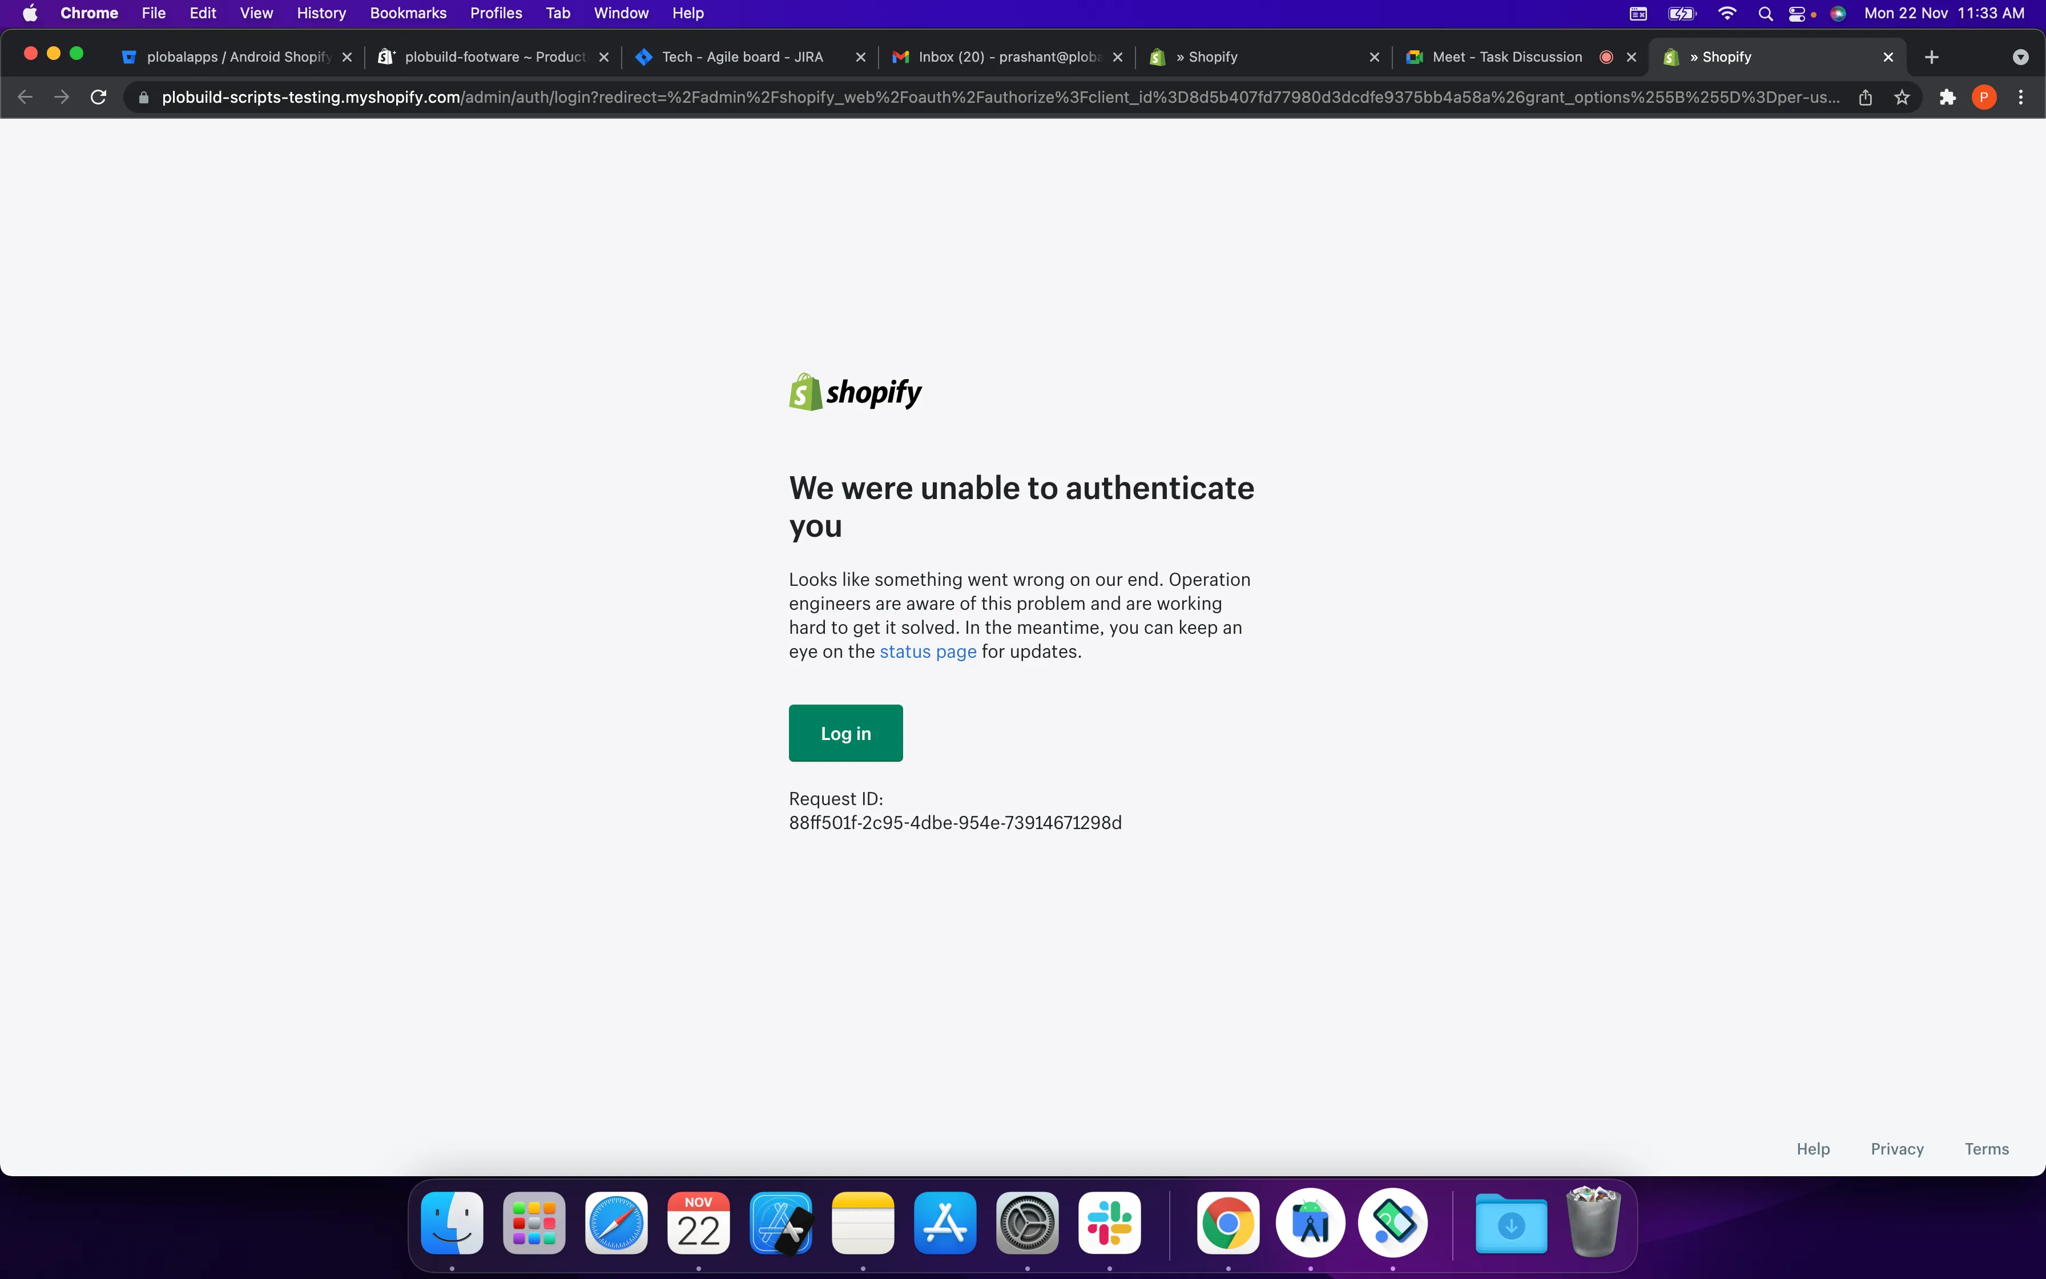Viewport: 2046px width, 1279px height.
Task: Close the JIRA Agile board tab
Action: click(861, 57)
